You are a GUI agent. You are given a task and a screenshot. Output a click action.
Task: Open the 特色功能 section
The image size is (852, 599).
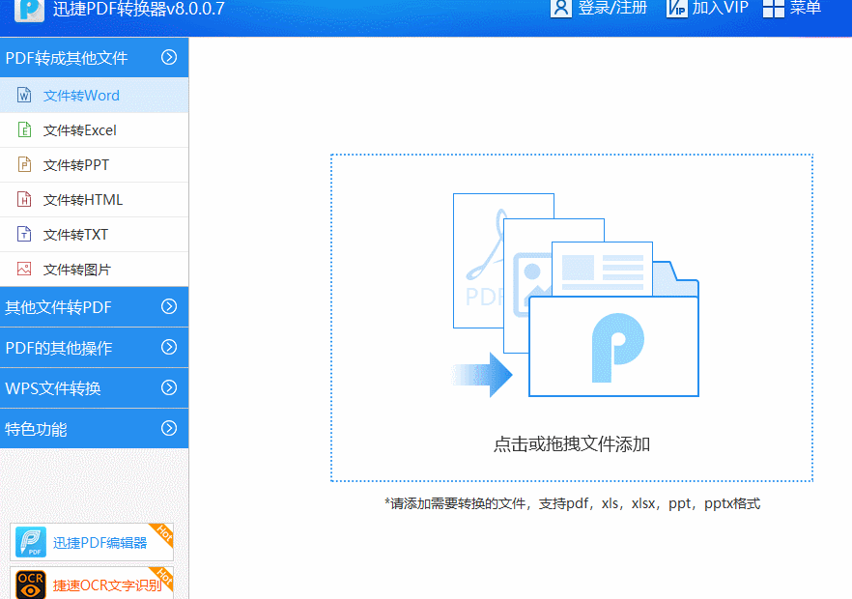tap(94, 428)
